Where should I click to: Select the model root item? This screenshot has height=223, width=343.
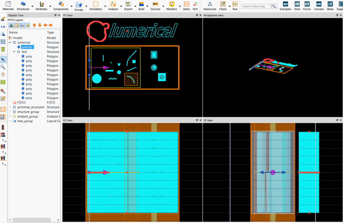[x=18, y=38]
